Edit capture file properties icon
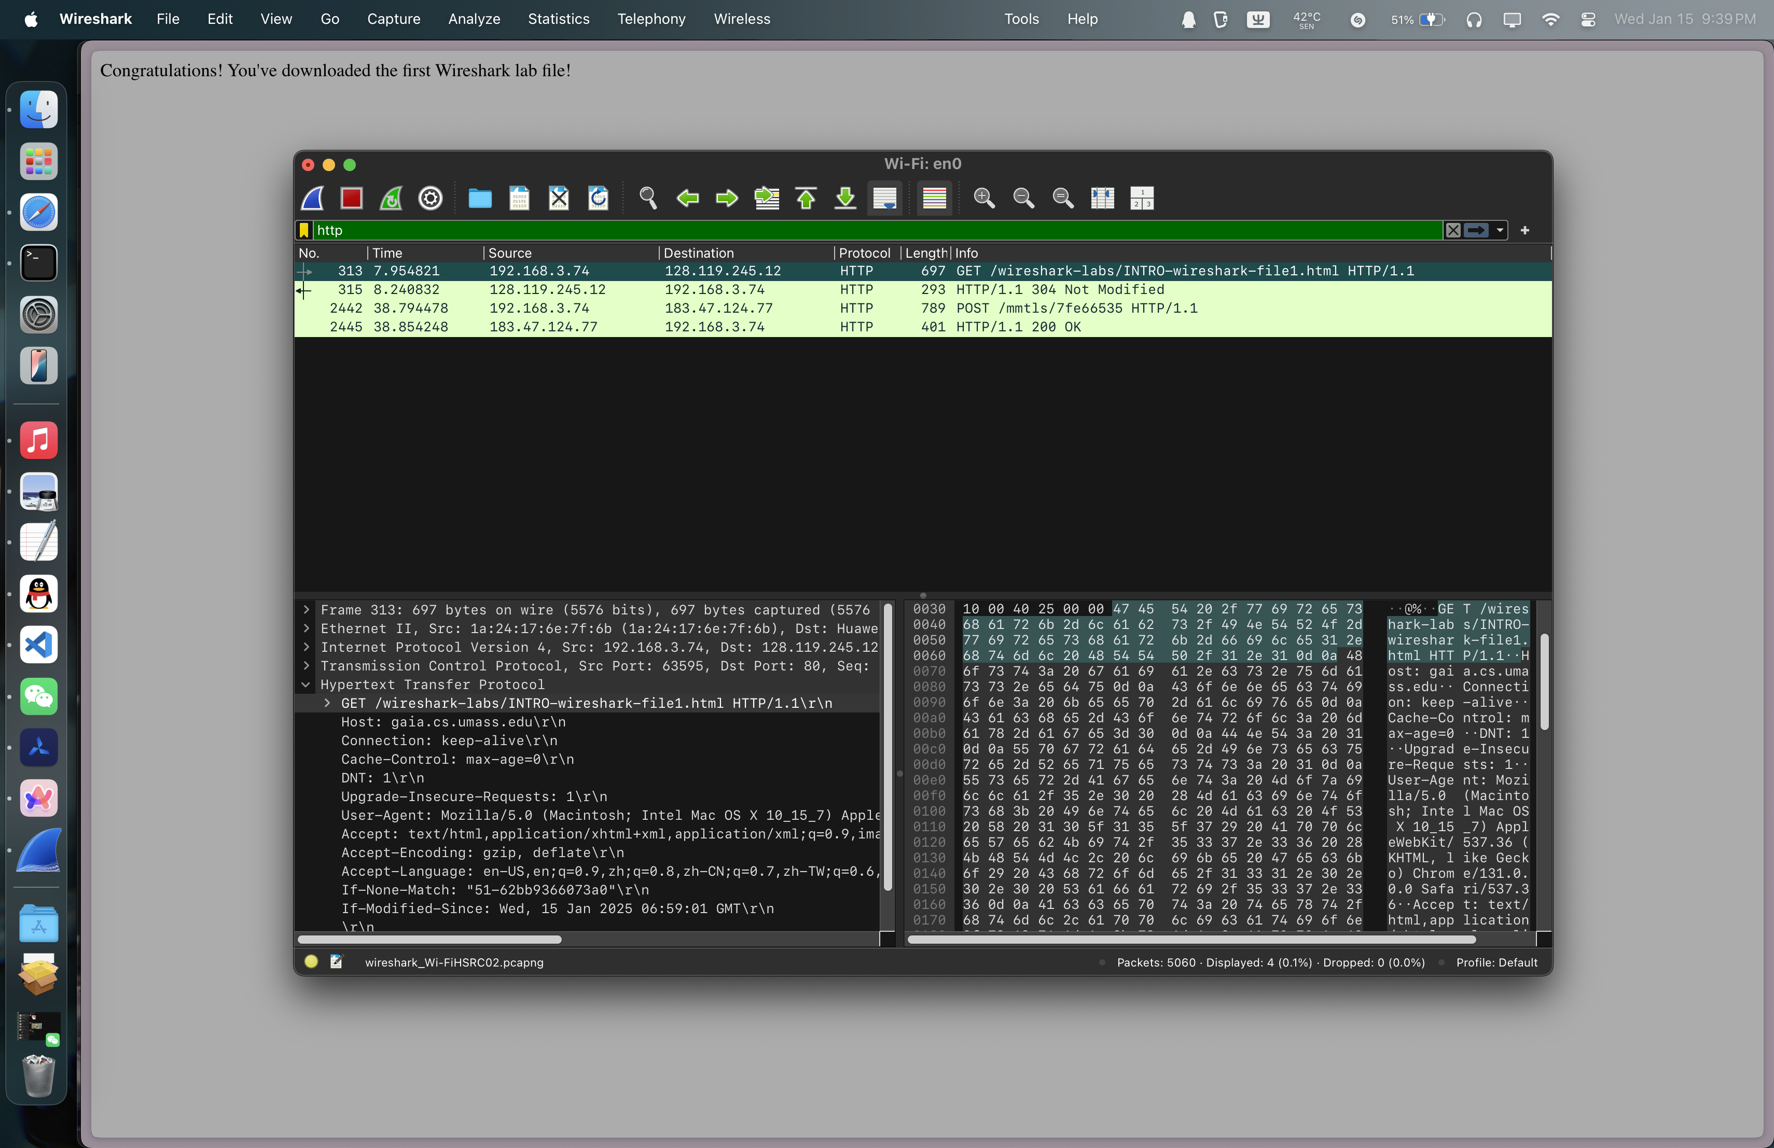Viewport: 1774px width, 1148px height. tap(337, 962)
